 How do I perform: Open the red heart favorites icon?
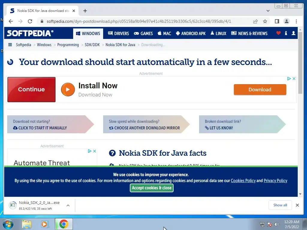click(x=279, y=33)
